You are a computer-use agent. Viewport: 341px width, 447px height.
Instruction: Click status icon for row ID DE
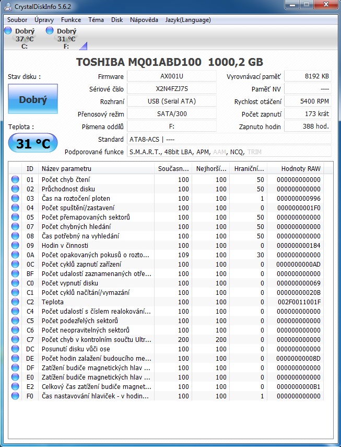click(x=15, y=358)
